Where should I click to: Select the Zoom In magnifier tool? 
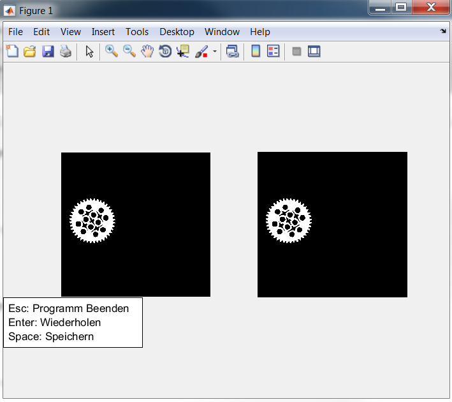(112, 52)
